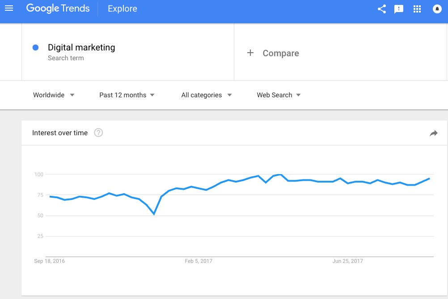Click the Google Trends logo
Screen dimensions: 448x299
(58, 8)
